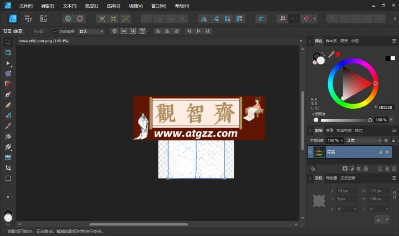
Task: Select the Artboard tool
Action: pos(8,53)
